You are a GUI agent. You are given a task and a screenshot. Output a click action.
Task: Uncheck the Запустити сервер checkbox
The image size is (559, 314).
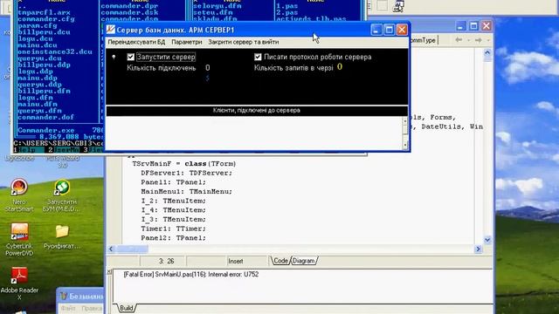pos(130,57)
